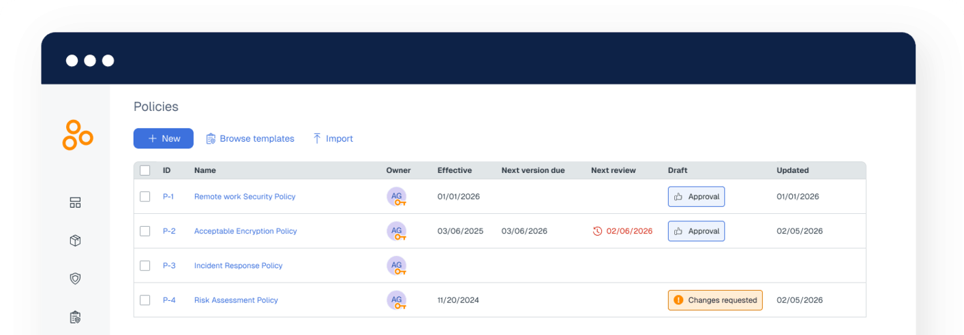The width and height of the screenshot is (964, 335).
Task: Click the Import button
Action: (x=333, y=139)
